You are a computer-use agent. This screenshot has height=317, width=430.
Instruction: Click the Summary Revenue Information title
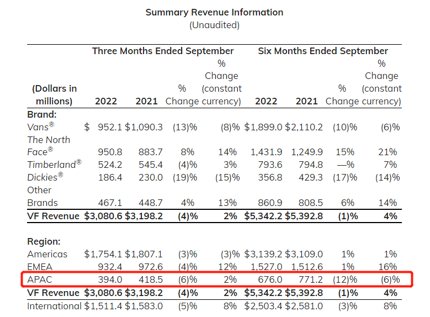pos(214,12)
